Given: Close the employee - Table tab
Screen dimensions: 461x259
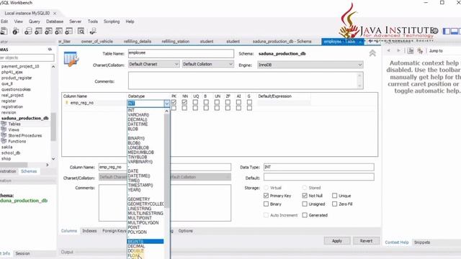Looking at the screenshot, I should [x=360, y=42].
